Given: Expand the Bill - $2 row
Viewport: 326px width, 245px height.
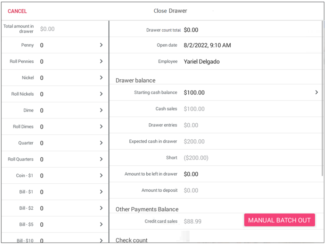Looking at the screenshot, I should [101, 208].
